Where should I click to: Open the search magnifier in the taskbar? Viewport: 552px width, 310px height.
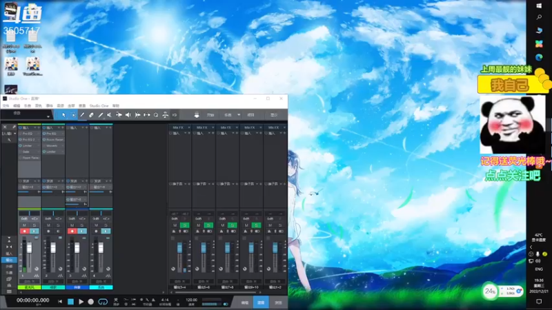539,17
